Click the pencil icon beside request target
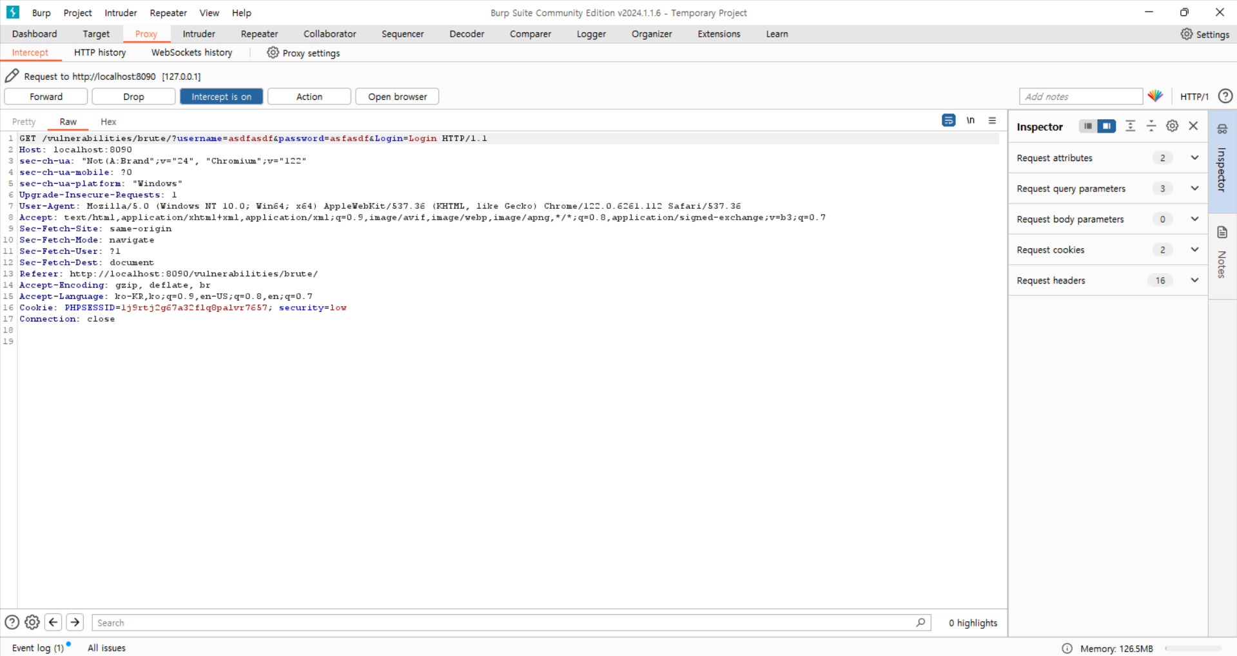 coord(12,76)
